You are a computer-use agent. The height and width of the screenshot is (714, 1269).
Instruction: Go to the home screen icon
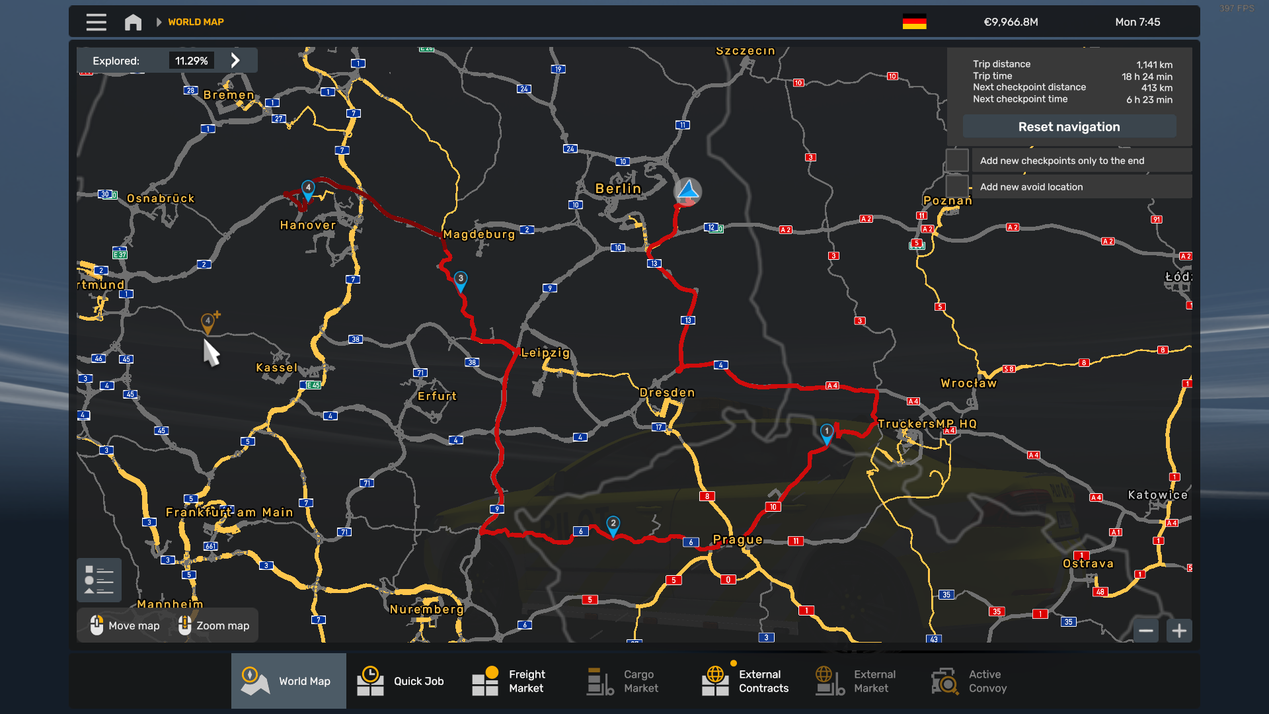tap(133, 22)
